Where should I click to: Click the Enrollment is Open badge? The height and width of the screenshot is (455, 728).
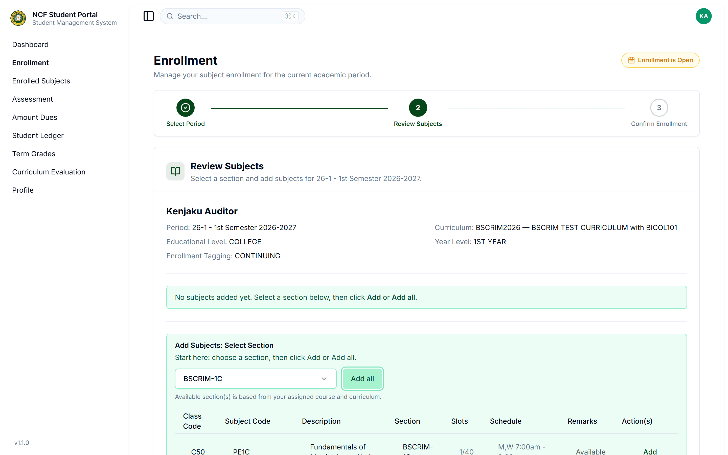(660, 60)
